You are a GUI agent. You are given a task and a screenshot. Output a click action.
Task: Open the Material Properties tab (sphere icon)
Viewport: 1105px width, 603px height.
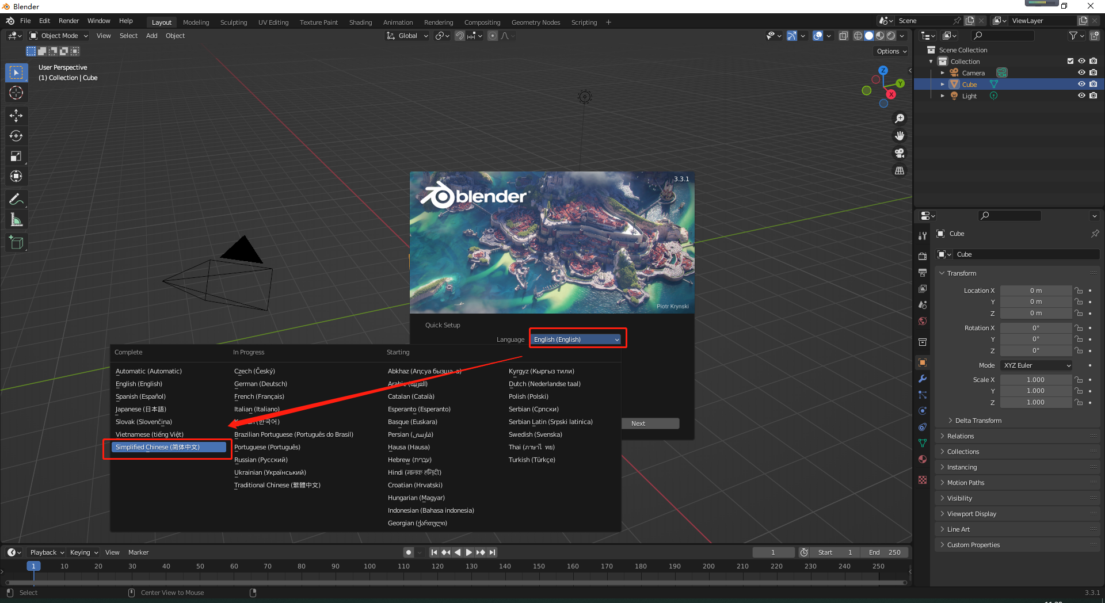coord(922,459)
